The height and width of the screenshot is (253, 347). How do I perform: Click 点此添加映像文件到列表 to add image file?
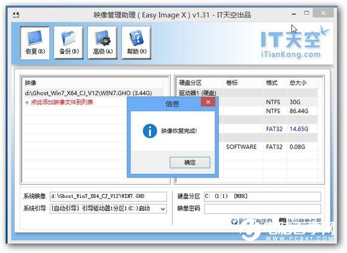pos(59,103)
